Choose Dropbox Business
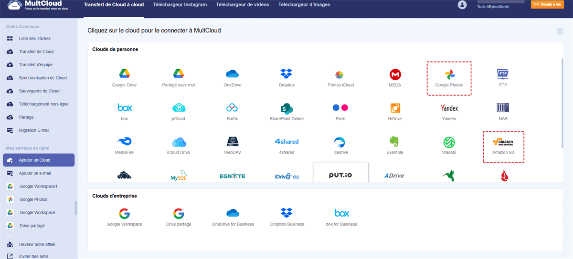Screen dimensions: 573x259 pyautogui.click(x=286, y=217)
